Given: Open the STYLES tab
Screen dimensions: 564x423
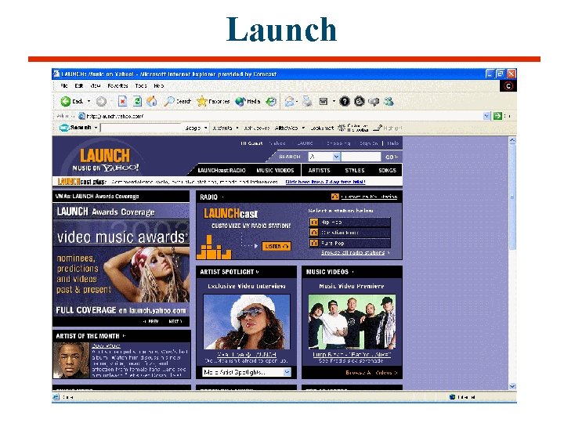Looking at the screenshot, I should point(355,170).
